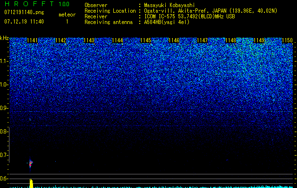
Task: Click the 1.0 kHz axis tick
Action: 4,85
